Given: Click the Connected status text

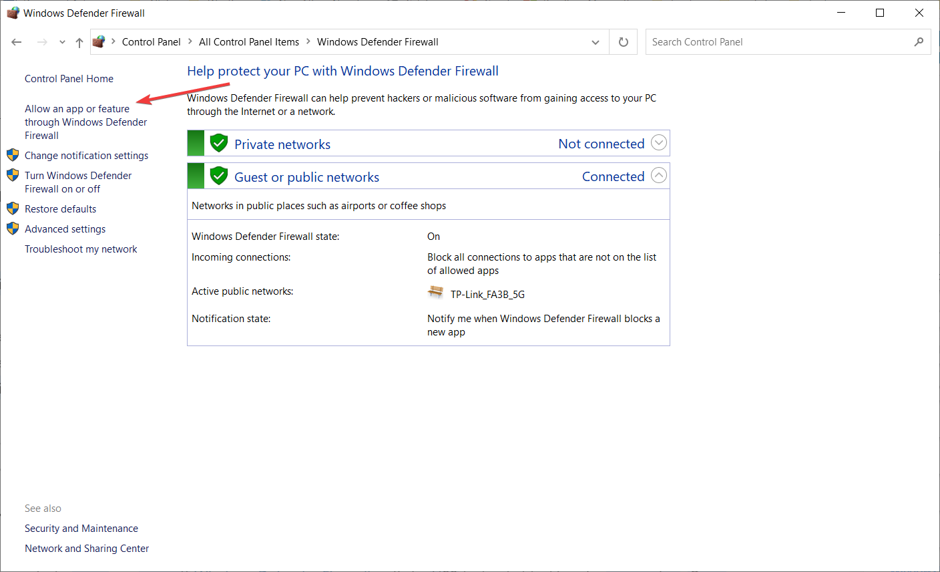Looking at the screenshot, I should pos(614,176).
